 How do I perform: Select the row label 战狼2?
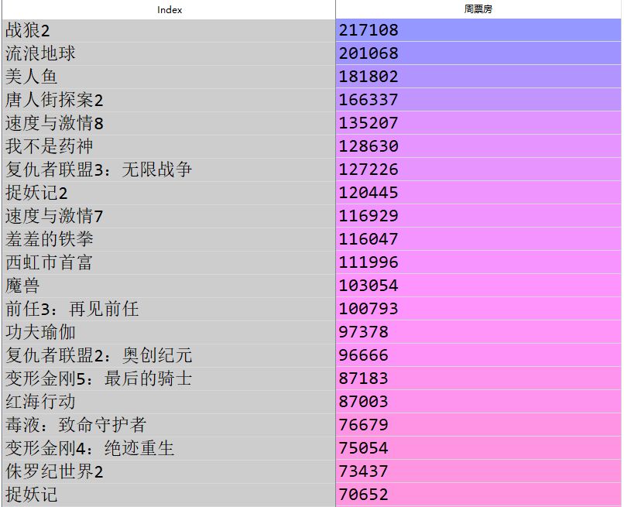(169, 30)
